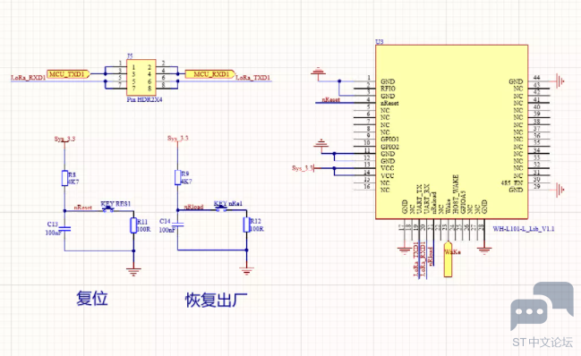This screenshot has height=356, width=581.
Task: Select the J5 designator label
Action: 130,55
